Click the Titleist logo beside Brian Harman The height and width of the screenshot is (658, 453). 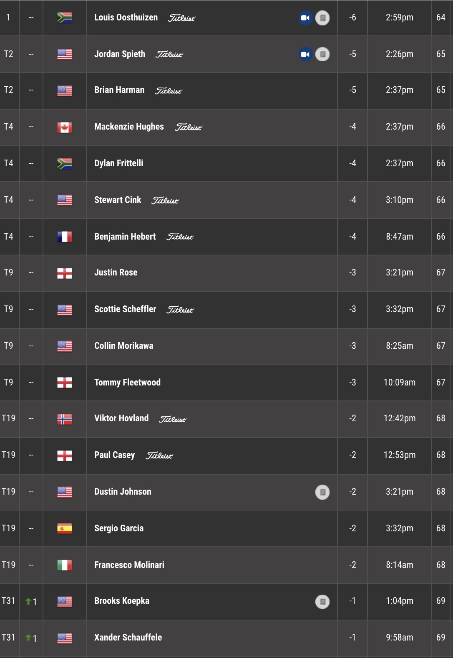tap(169, 91)
